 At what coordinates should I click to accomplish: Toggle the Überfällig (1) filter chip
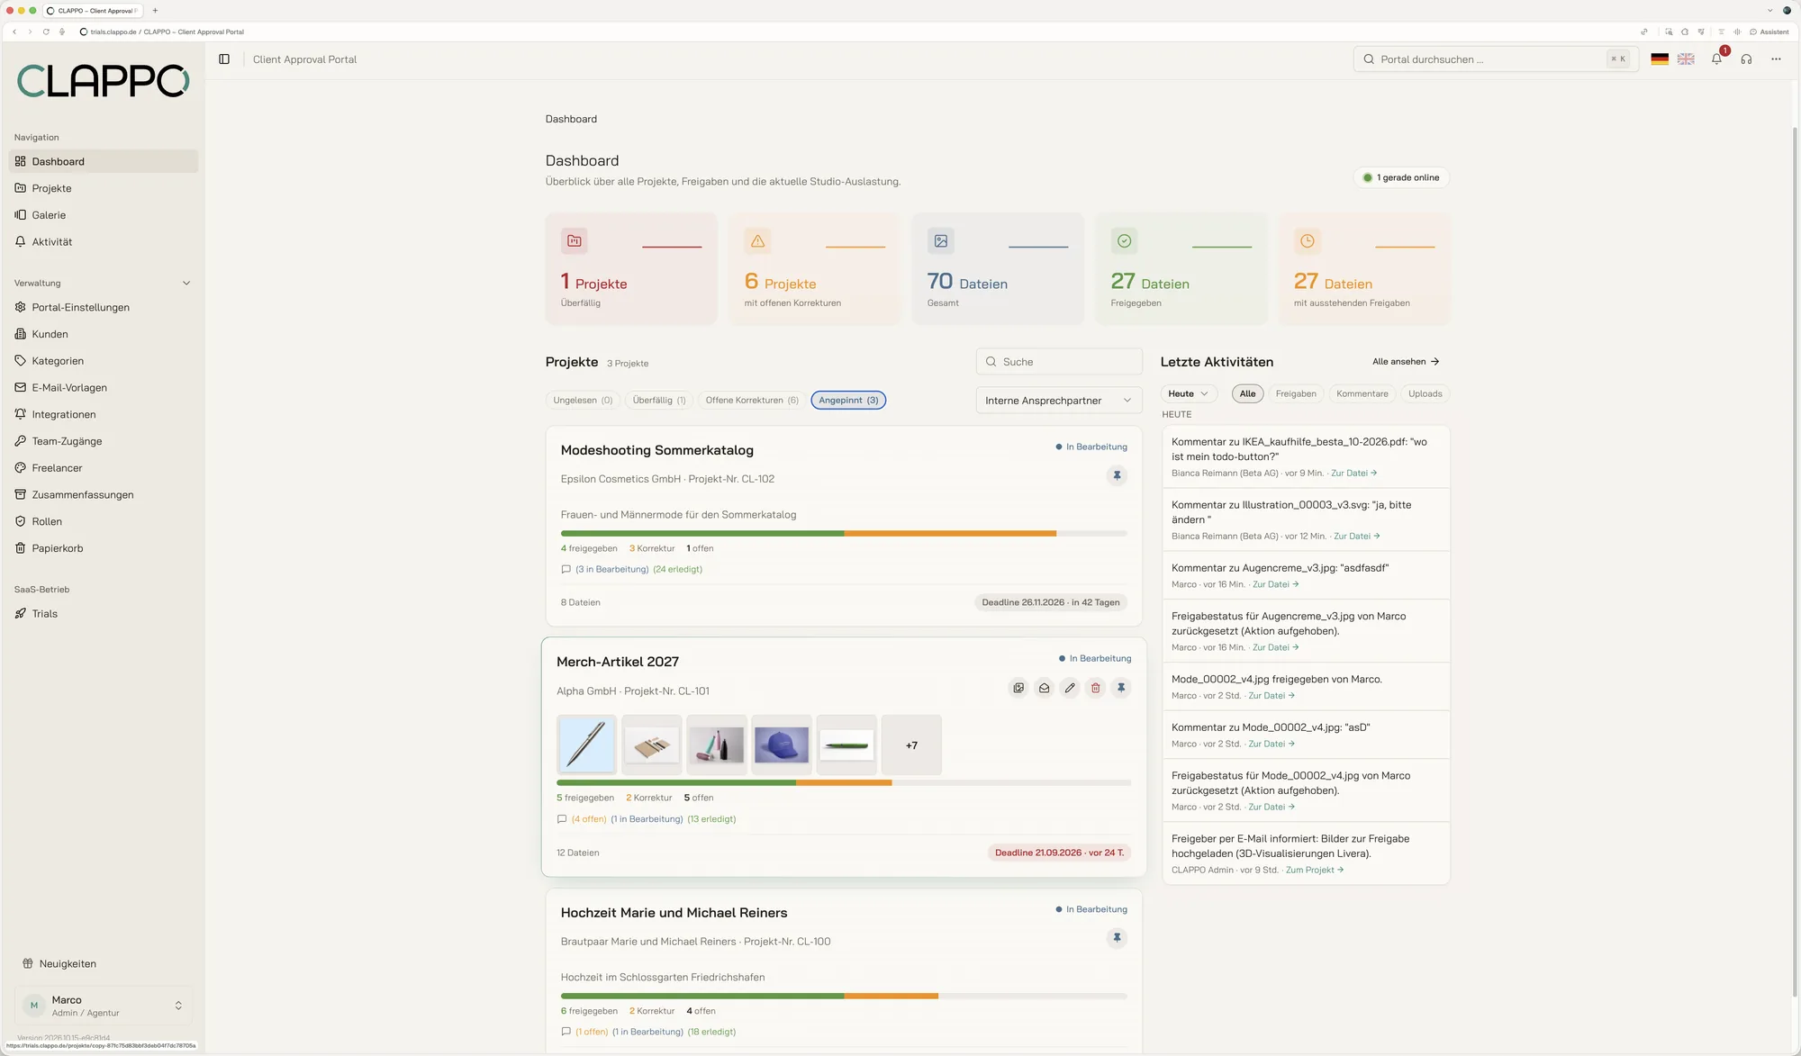[659, 401]
